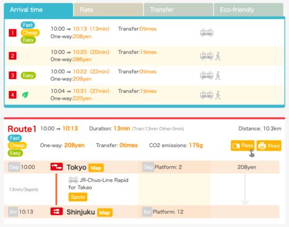This screenshot has height=227, width=289.
Task: Click the Distance: 10.3km text
Action: tap(260, 129)
